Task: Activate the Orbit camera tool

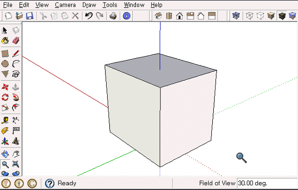Action: click(x=5, y=154)
